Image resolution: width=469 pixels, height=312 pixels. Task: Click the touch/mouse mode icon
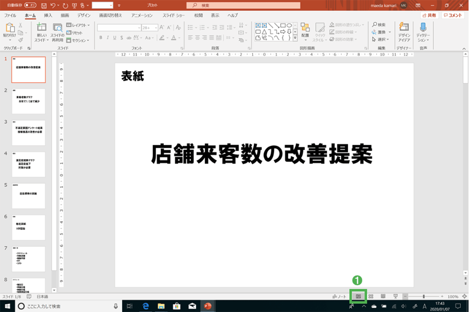coord(83,6)
